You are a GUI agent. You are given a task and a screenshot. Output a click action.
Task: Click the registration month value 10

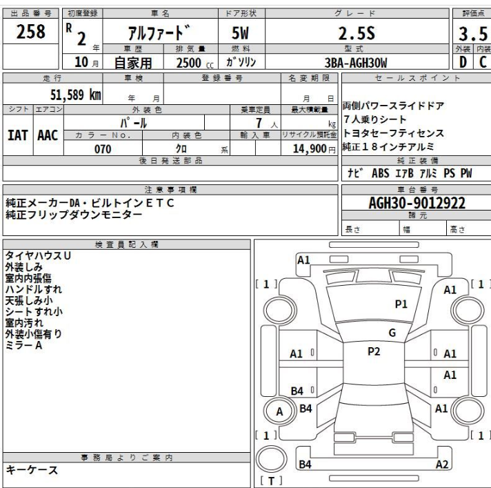coord(81,62)
